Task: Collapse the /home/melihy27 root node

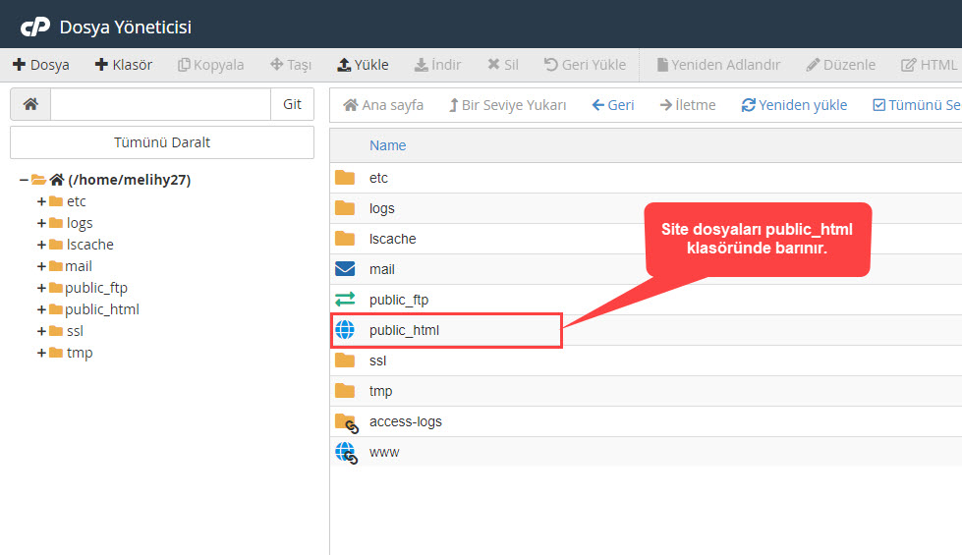Action: 24,180
